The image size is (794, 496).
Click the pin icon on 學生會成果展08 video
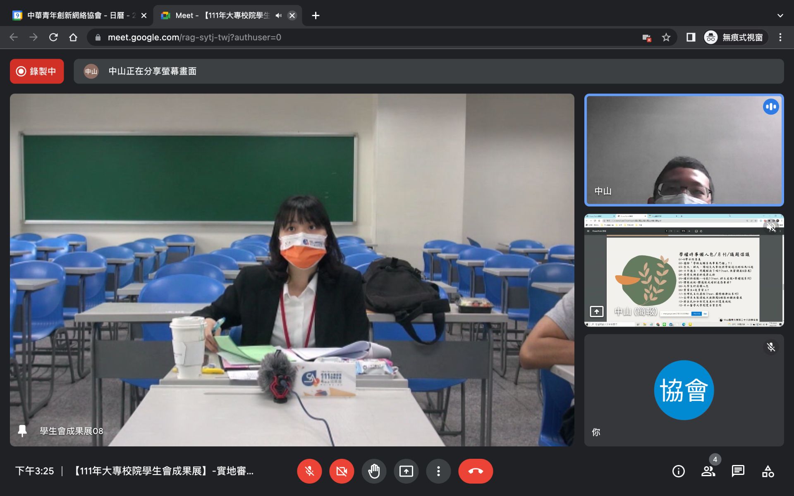tap(22, 431)
